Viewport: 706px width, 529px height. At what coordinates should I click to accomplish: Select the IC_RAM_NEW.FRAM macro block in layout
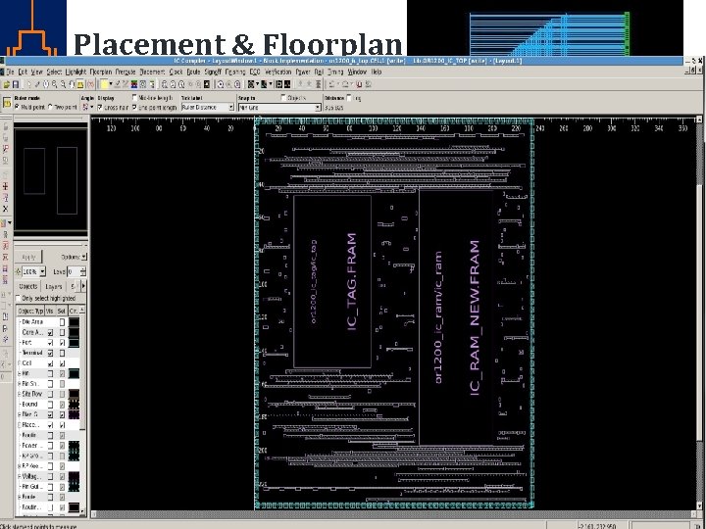(x=456, y=317)
